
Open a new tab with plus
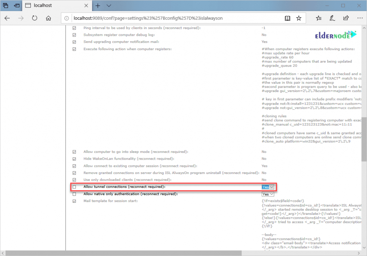point(97,6)
